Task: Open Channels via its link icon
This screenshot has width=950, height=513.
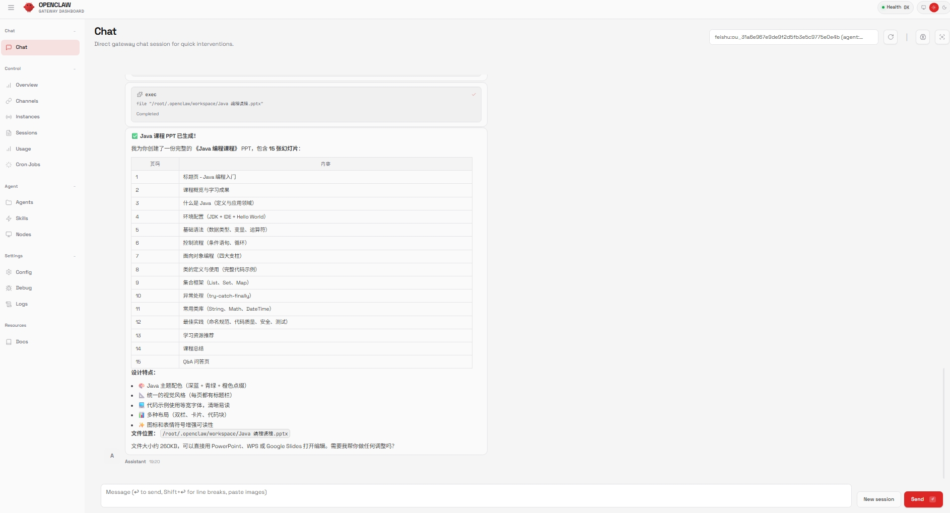Action: pyautogui.click(x=9, y=101)
